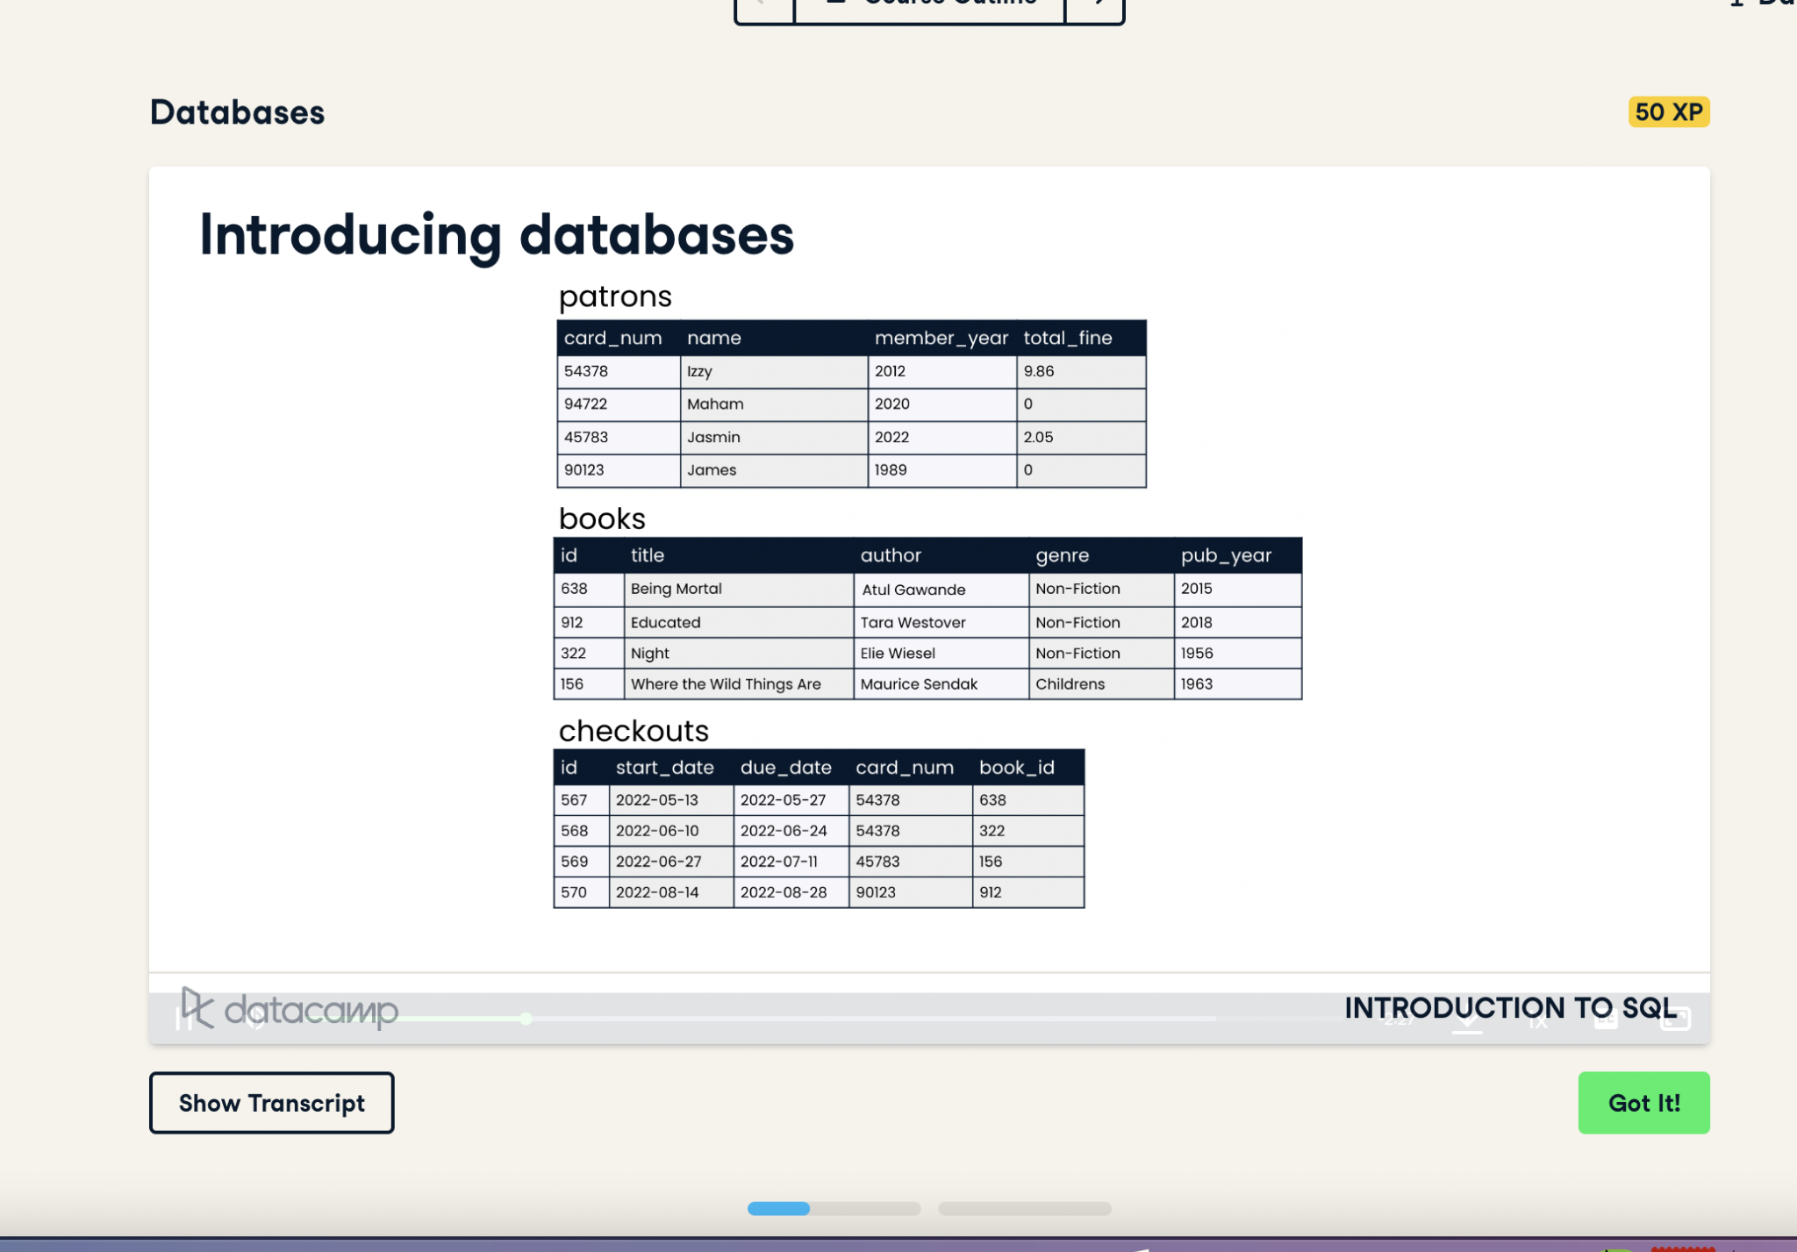The image size is (1797, 1252).
Task: Click the Course Outline menu icon
Action: (834, 3)
